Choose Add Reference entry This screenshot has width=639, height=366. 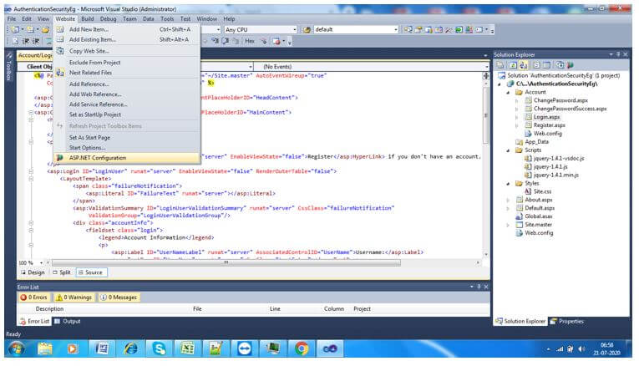coord(126,84)
